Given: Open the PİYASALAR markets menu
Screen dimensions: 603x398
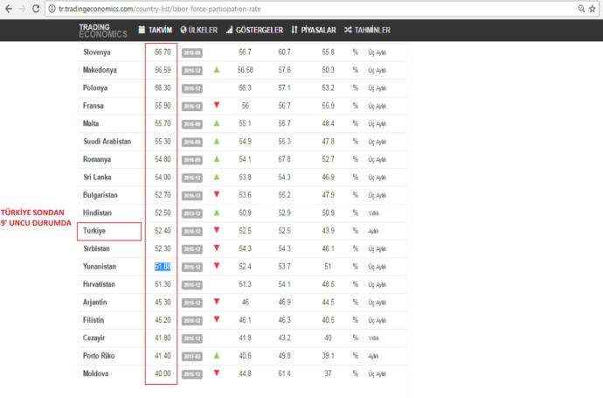Looking at the screenshot, I should click(314, 30).
